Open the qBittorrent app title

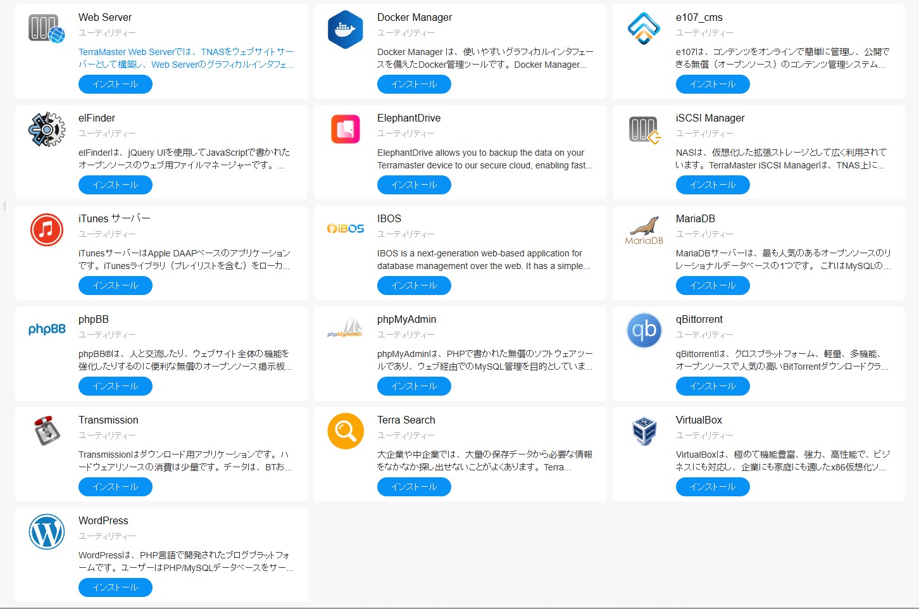click(x=699, y=320)
